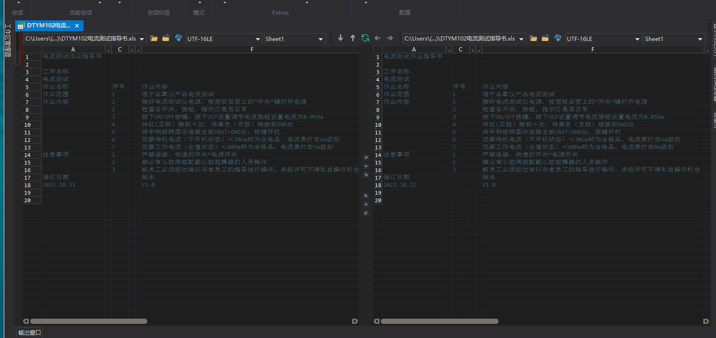The height and width of the screenshot is (338, 716).
Task: Click left pane cell 2023.10.31
Action: tap(59, 185)
